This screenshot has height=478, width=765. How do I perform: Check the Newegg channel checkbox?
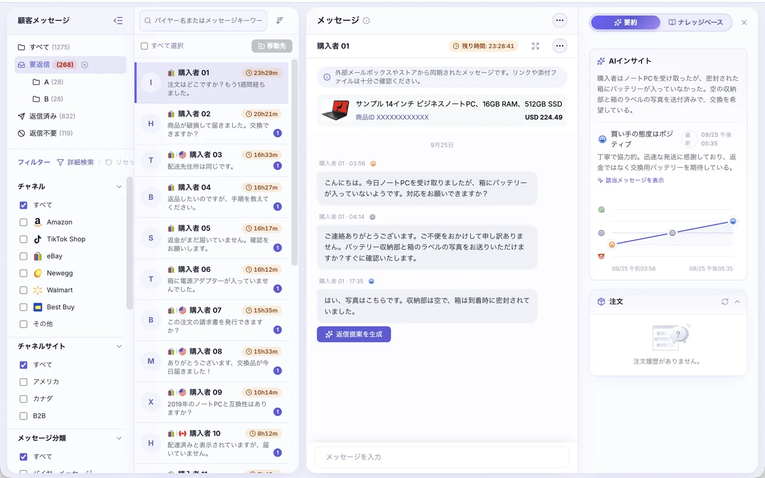23,273
